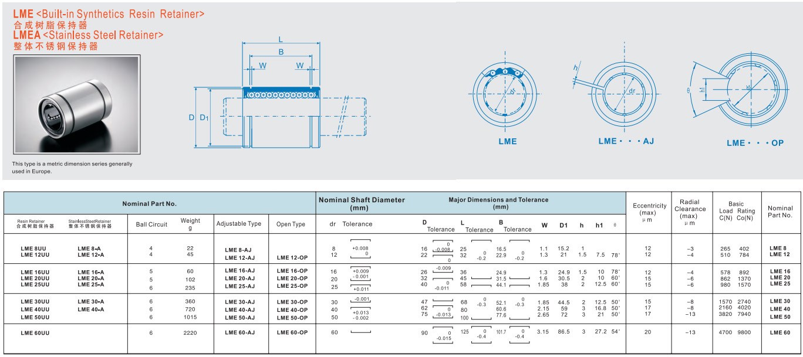Select adjustable type part "LME 25-AJ"
The height and width of the screenshot is (357, 803).
[x=239, y=285]
